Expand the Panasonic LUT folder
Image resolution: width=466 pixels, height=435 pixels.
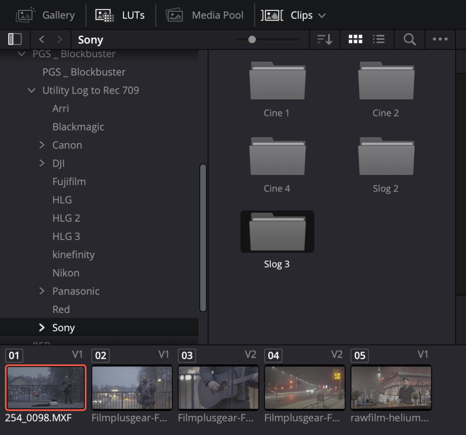pyautogui.click(x=42, y=291)
